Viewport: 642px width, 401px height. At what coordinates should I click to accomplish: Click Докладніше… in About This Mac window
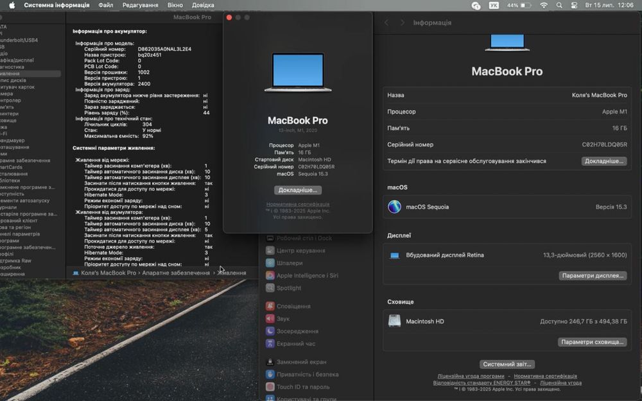(x=298, y=190)
